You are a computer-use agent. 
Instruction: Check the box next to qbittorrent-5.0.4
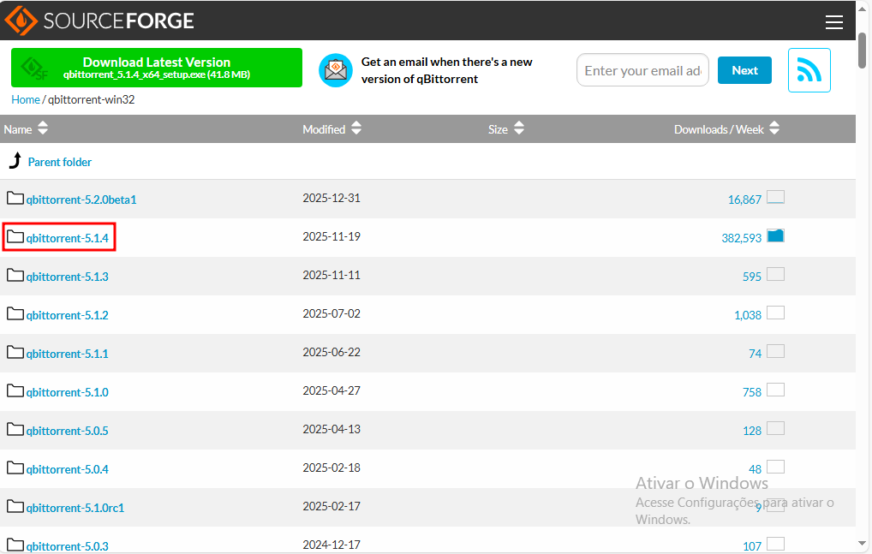click(775, 466)
